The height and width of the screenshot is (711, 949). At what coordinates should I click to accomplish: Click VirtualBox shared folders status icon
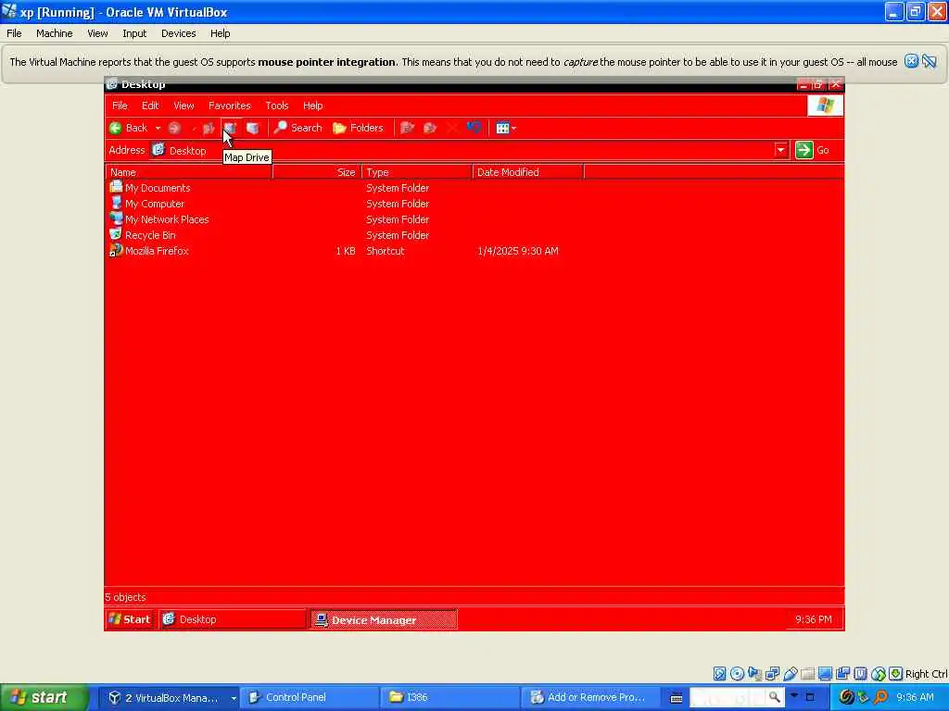pos(807,674)
